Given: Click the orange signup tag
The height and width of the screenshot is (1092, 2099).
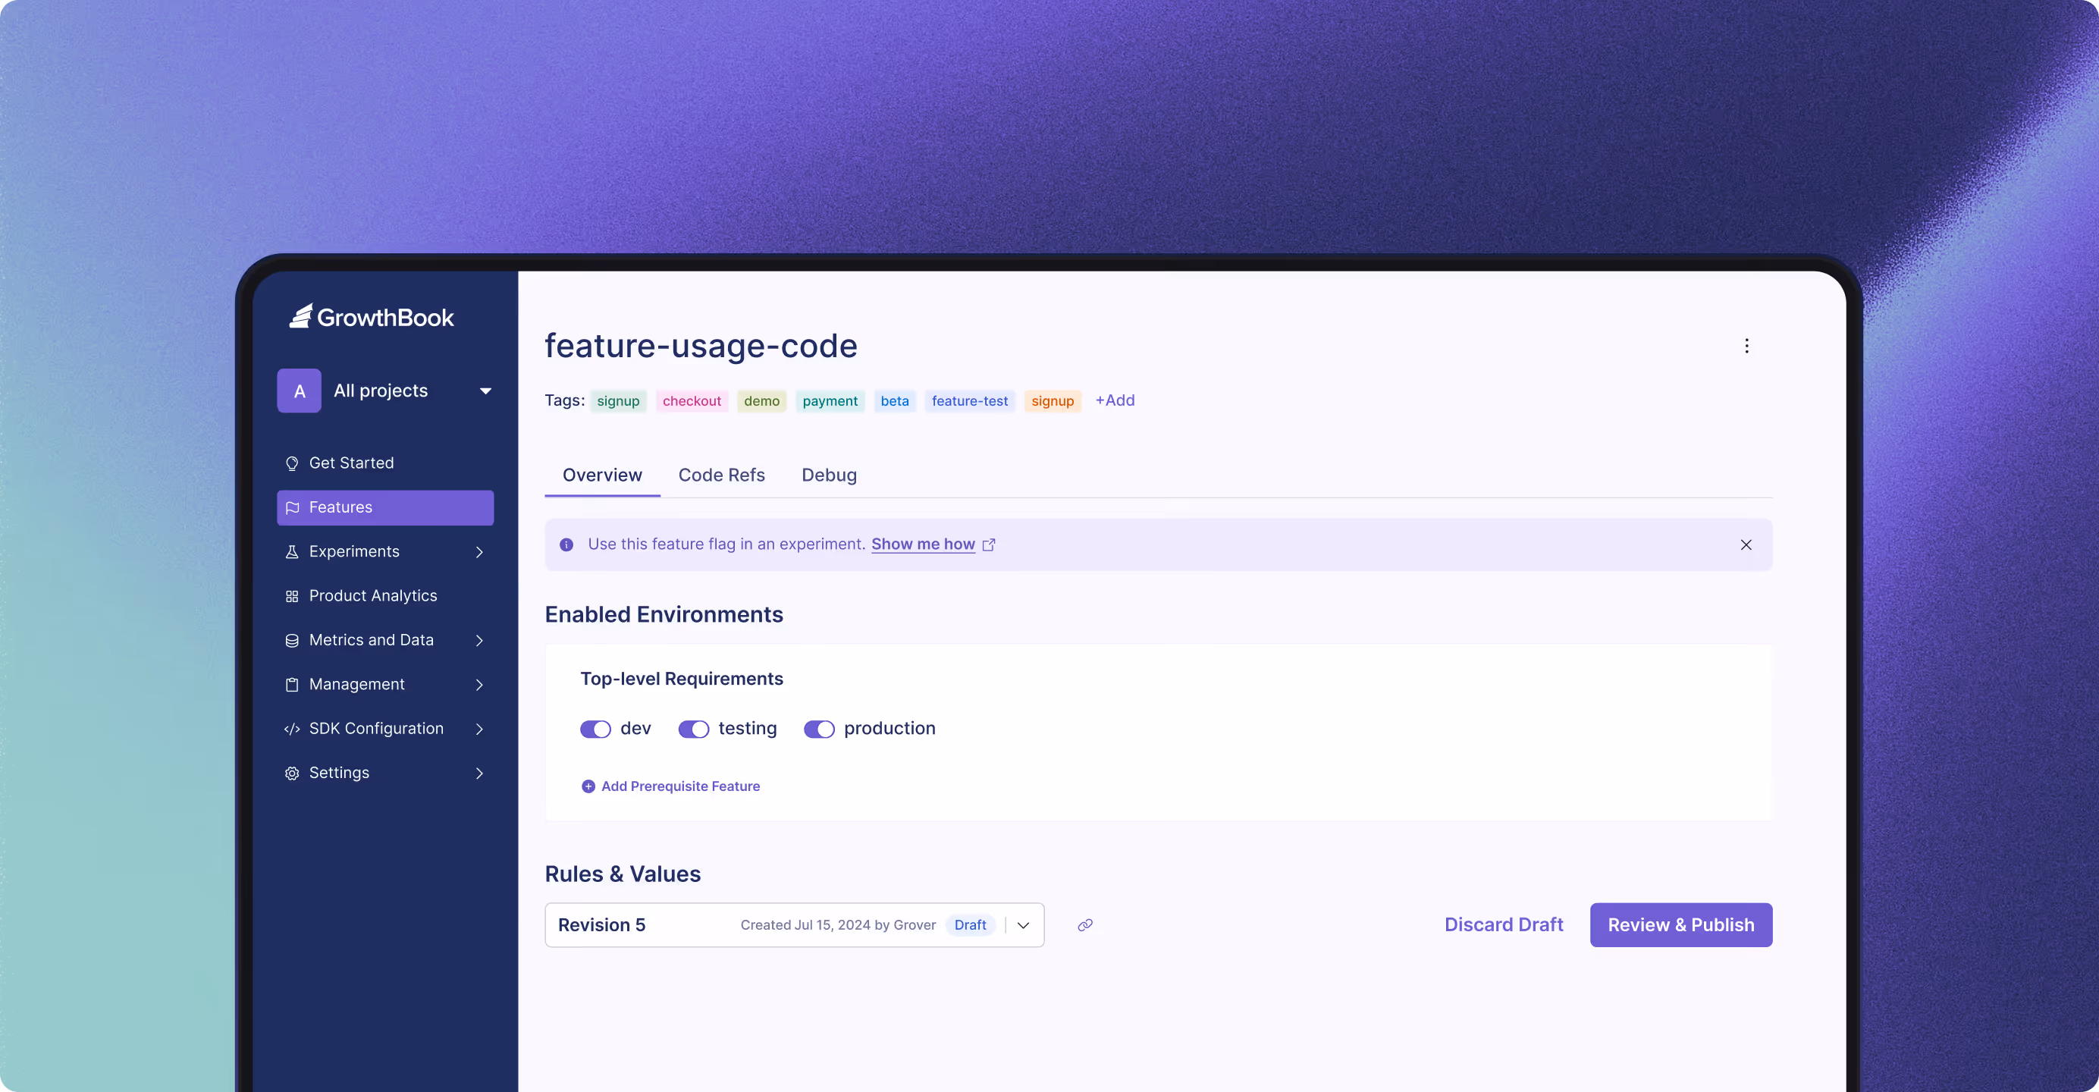Looking at the screenshot, I should click(1053, 401).
